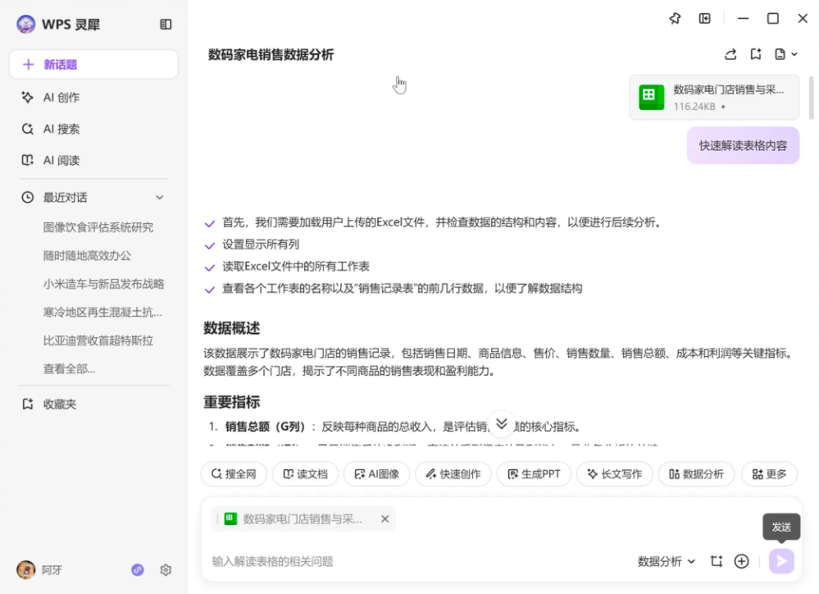
Task: Click the 重要指标 heading
Action: (x=231, y=402)
